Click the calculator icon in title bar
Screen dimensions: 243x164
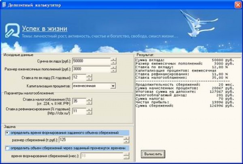coord(4,5)
